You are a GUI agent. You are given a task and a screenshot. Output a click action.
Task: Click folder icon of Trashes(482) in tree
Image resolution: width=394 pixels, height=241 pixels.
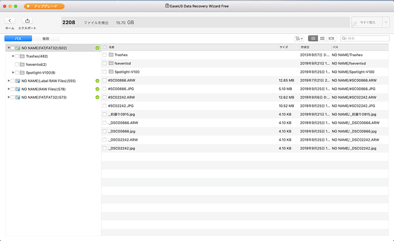tap(22, 56)
